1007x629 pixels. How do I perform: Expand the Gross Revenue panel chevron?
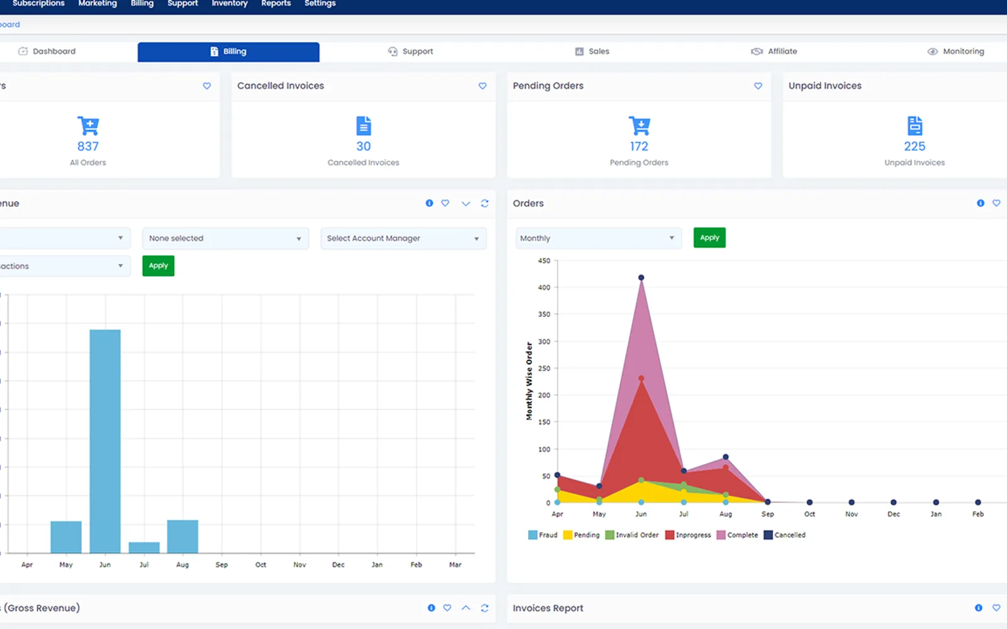[466, 608]
